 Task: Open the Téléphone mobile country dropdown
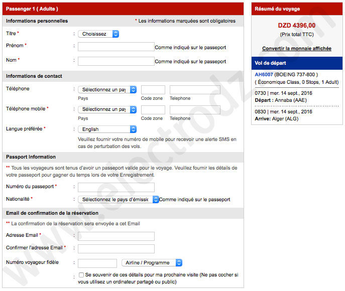click(107, 109)
